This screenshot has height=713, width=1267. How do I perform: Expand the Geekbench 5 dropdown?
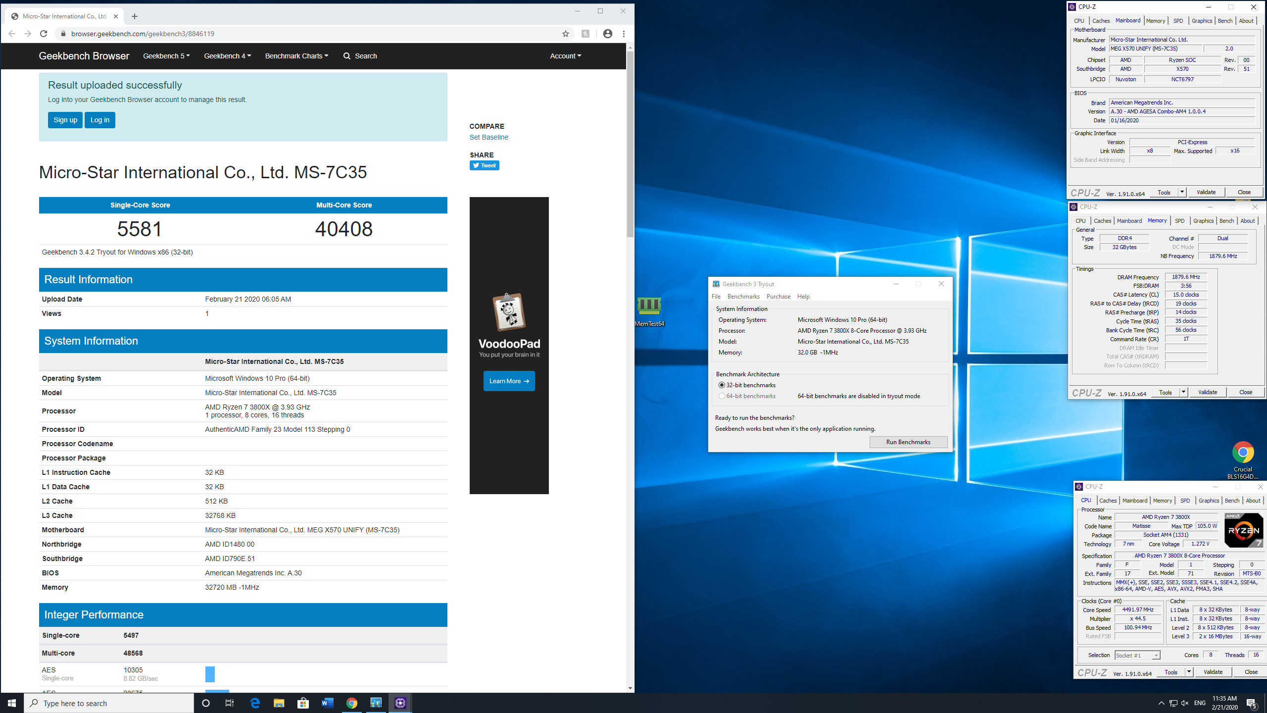tap(166, 56)
